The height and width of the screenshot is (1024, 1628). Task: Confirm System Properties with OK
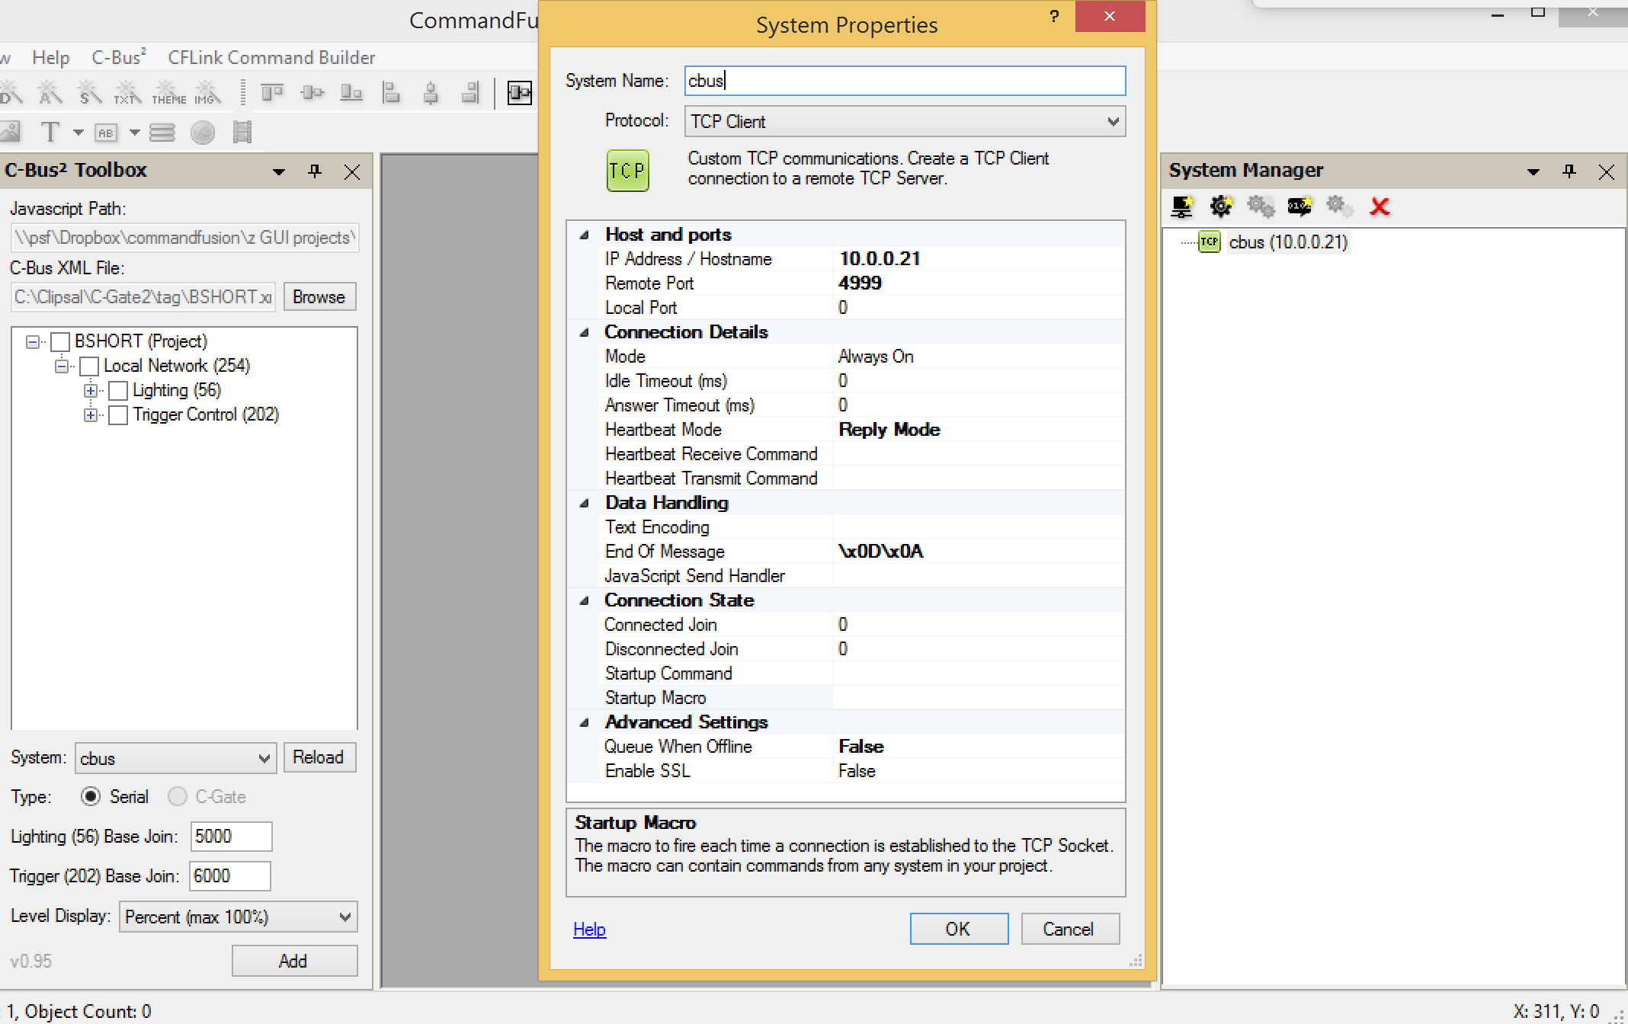tap(958, 929)
